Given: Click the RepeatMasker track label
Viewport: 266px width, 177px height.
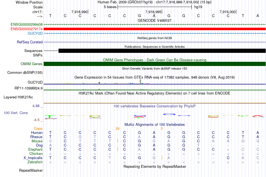Looking at the screenshot, I should click(x=31, y=170).
